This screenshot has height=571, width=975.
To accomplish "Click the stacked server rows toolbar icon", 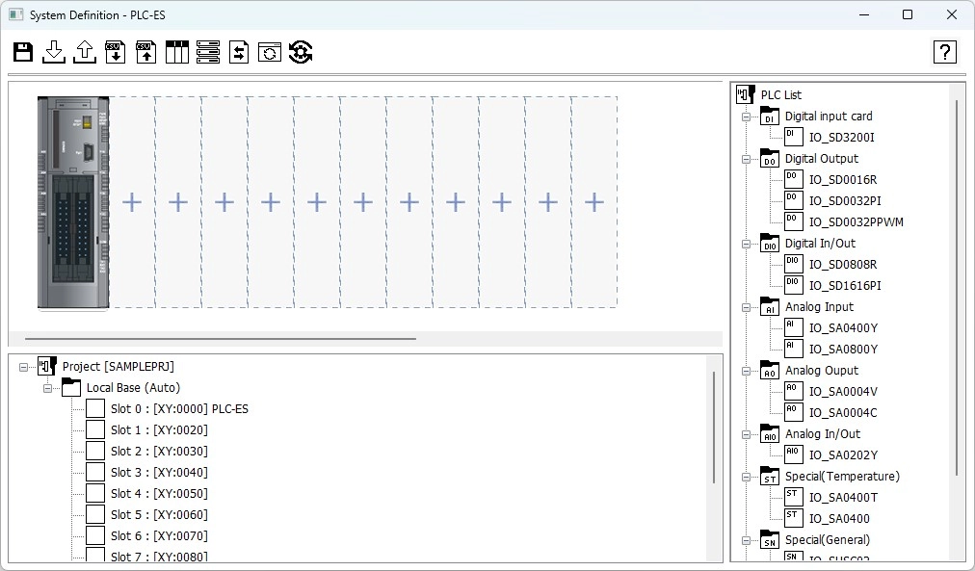I will [208, 52].
